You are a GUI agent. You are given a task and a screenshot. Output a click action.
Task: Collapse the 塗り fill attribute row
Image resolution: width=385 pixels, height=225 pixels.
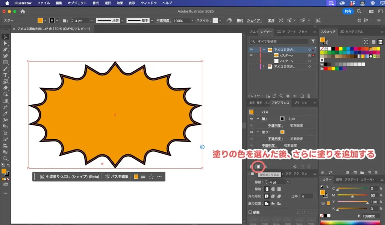tap(258, 132)
